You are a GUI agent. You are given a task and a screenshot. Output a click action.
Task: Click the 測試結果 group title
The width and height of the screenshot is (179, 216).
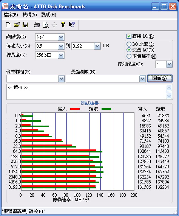pyautogui.click(x=89, y=103)
